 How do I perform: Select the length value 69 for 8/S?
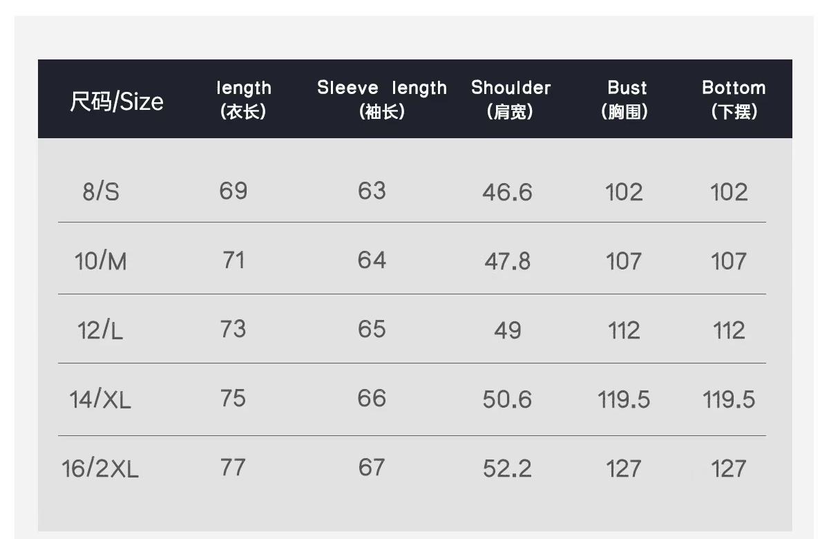click(234, 191)
